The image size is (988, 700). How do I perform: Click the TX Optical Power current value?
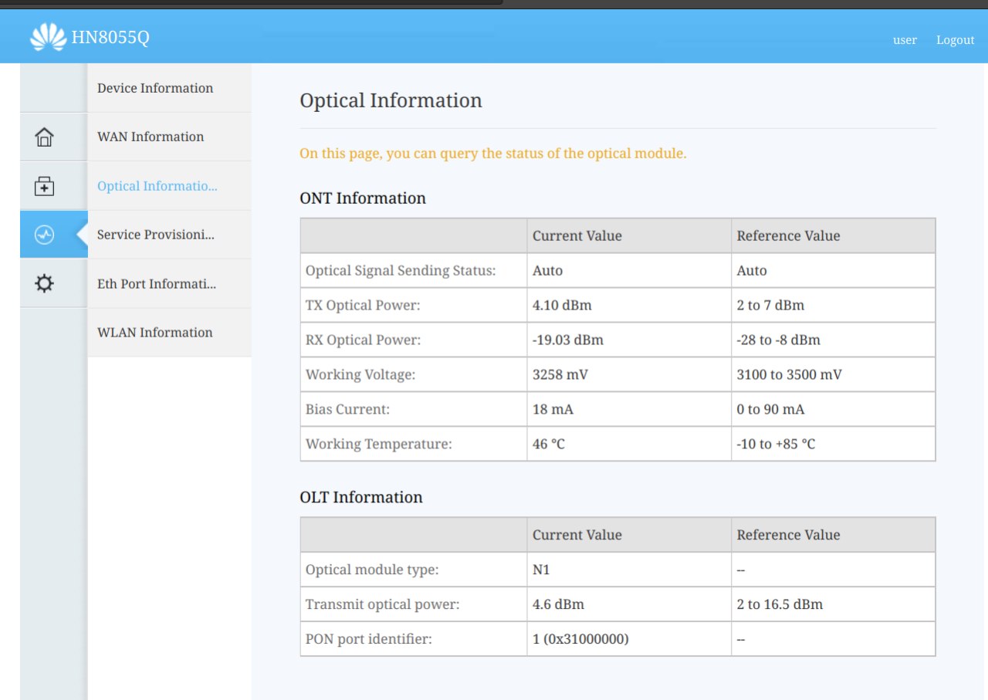click(562, 305)
